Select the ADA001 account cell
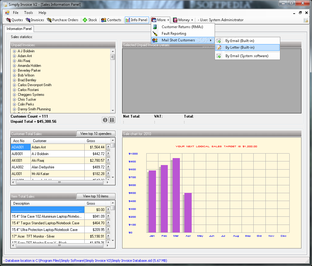The image size is (312, 266). [x=21, y=147]
